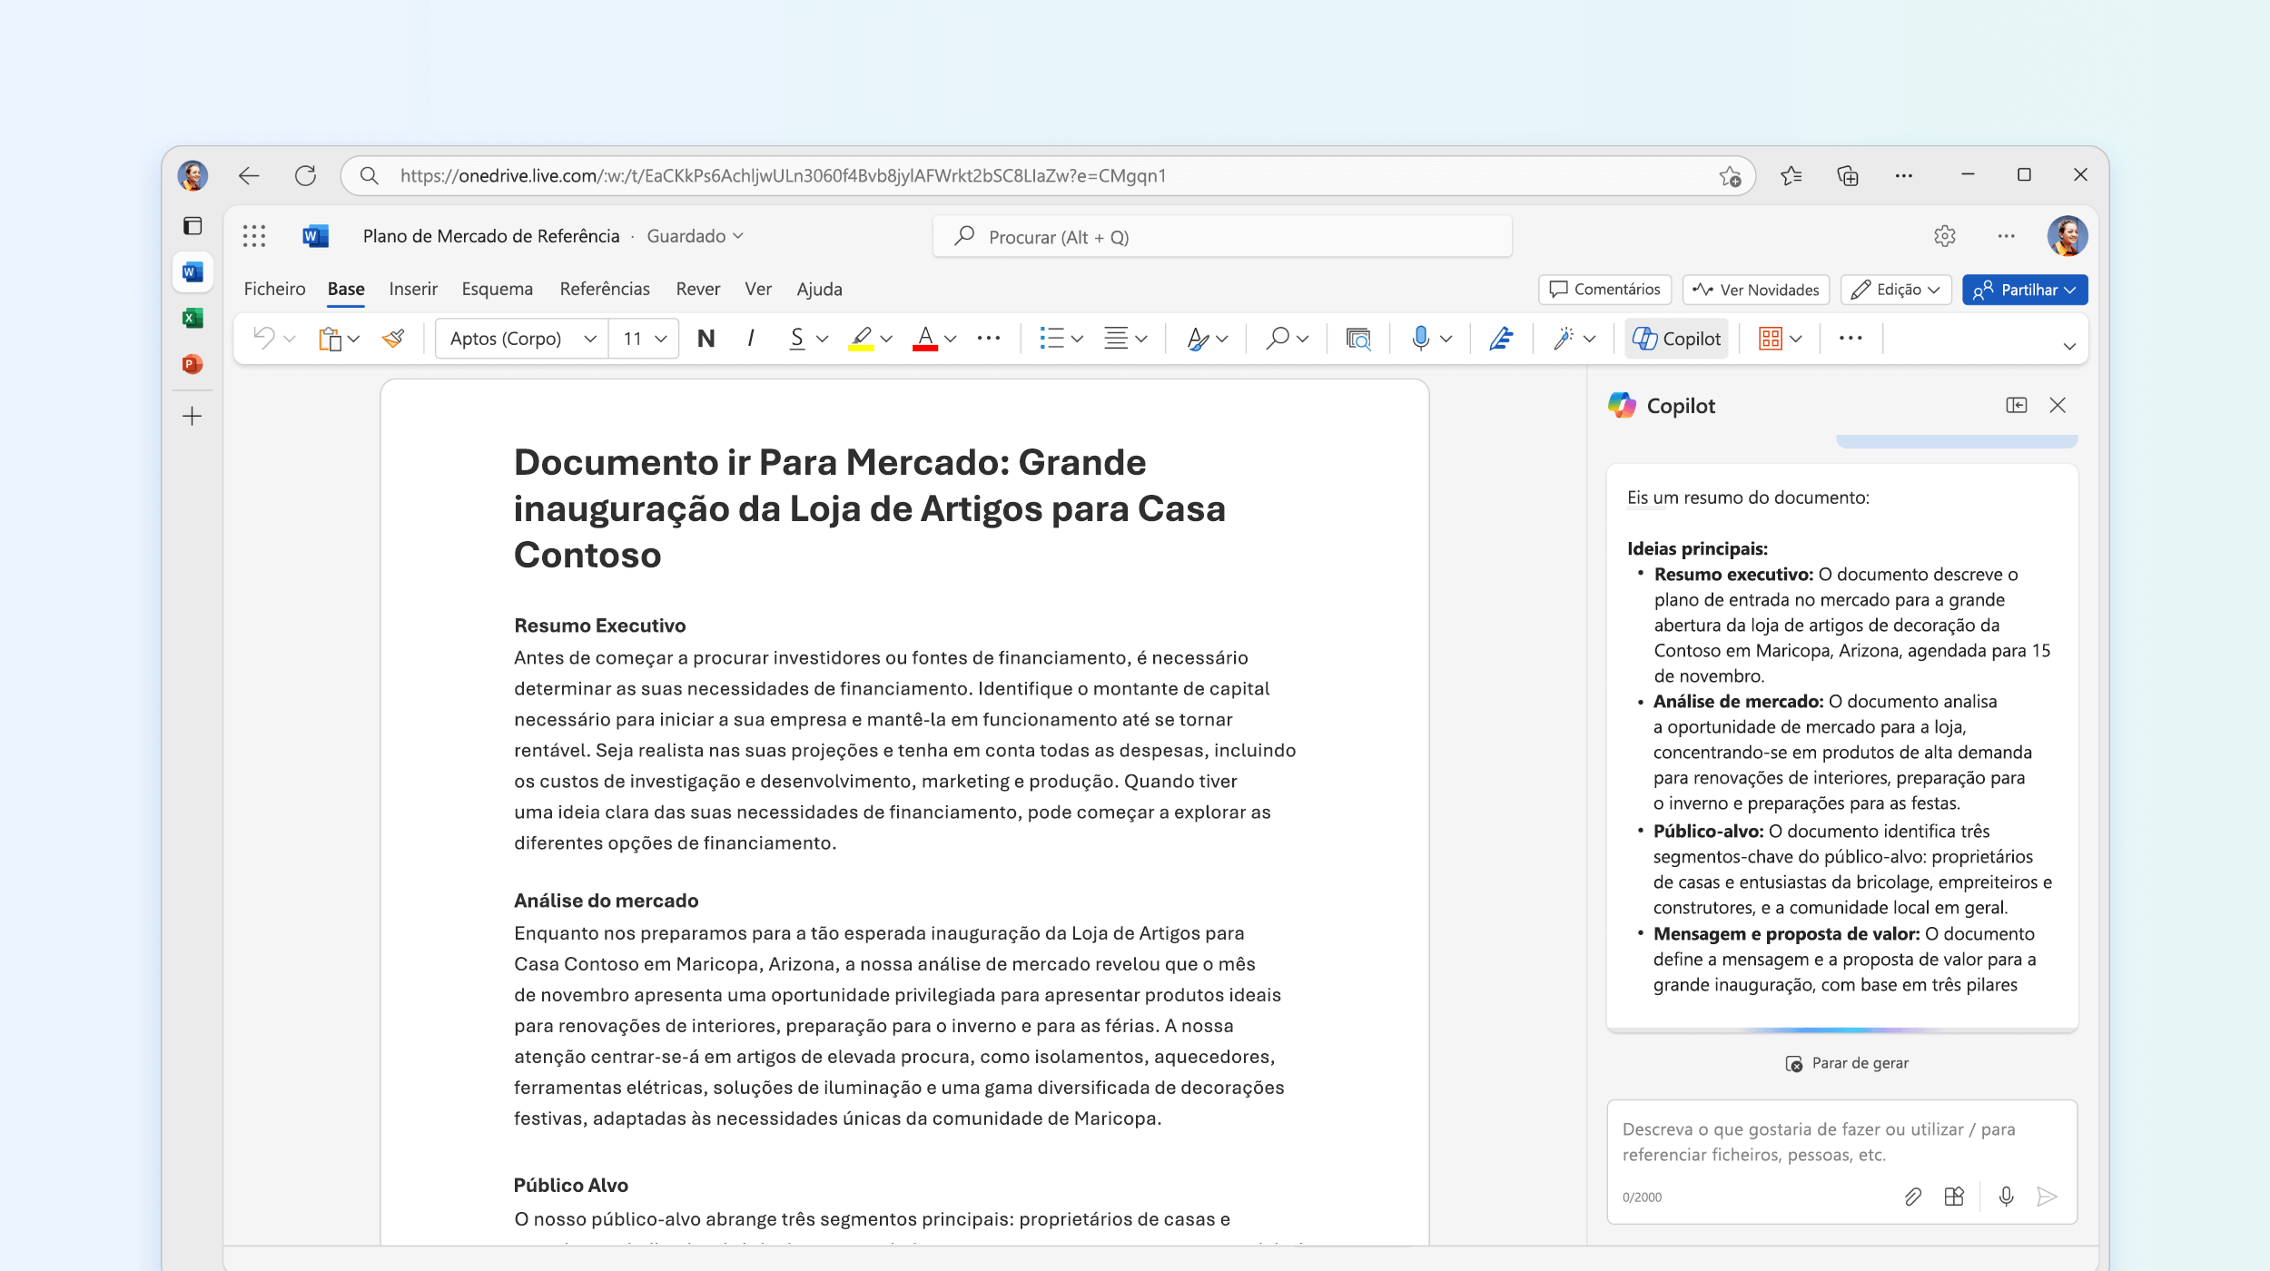
Task: Use the microphone in the Copilot prompt box
Action: pos(2007,1197)
